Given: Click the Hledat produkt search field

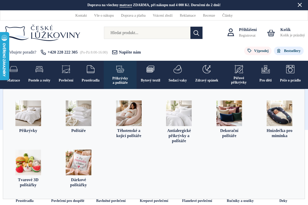Looking at the screenshot, I should (147, 33).
